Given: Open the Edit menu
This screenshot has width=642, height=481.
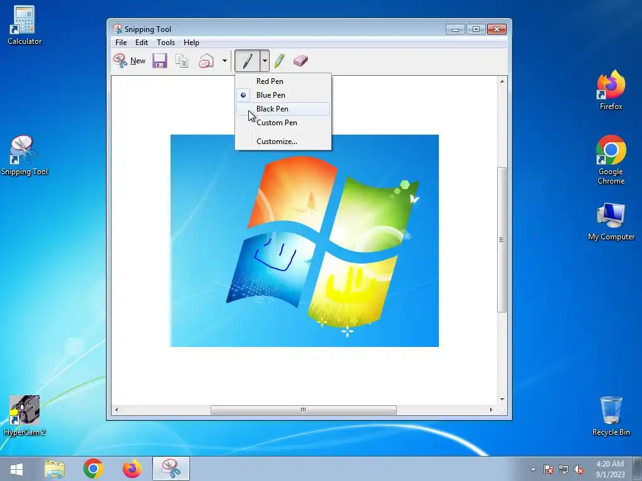Looking at the screenshot, I should tap(142, 43).
